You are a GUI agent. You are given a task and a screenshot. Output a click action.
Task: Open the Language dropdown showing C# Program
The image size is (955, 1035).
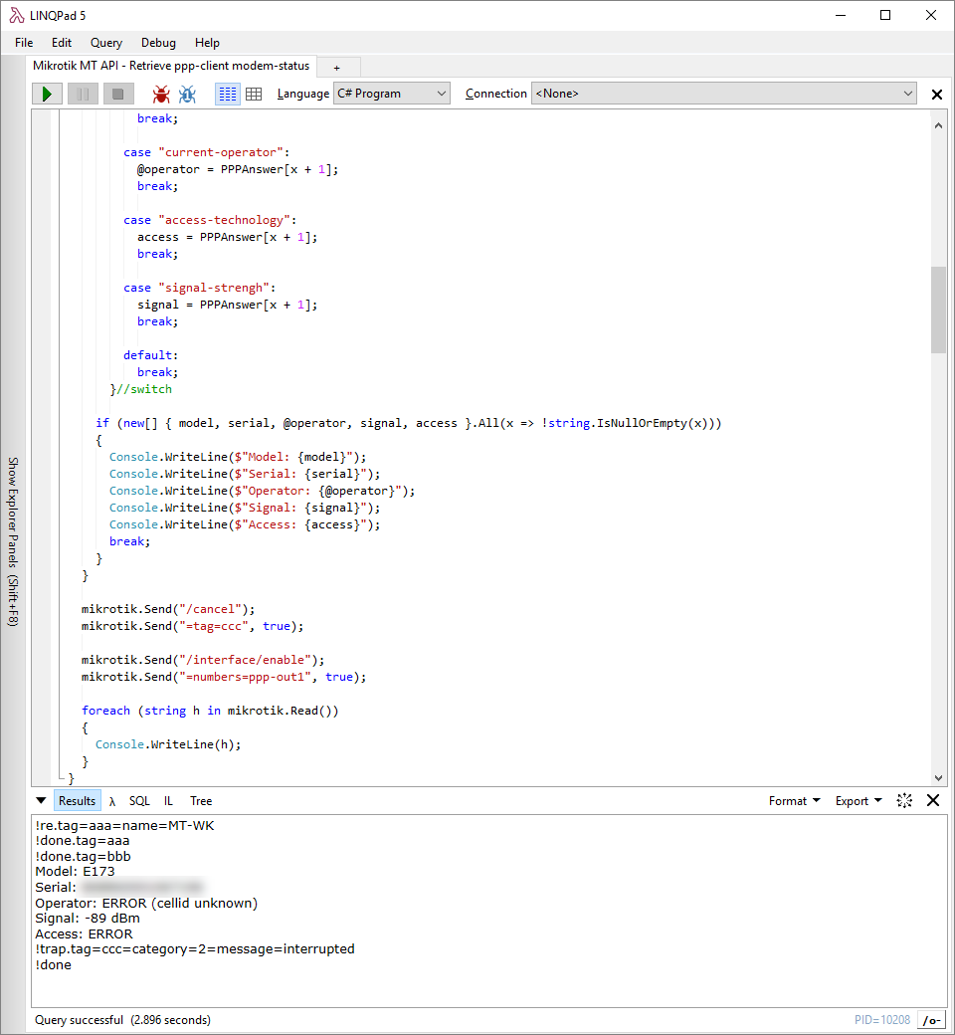click(x=391, y=93)
